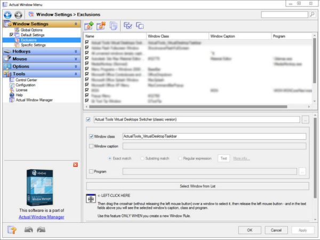The image size is (320, 240).
Task: Click the Test button
Action: pyautogui.click(x=223, y=158)
